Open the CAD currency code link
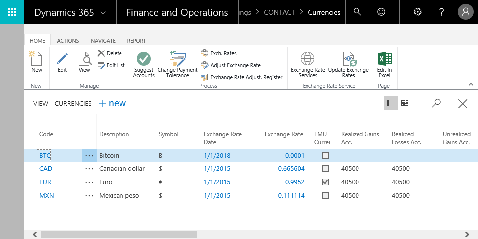The height and width of the screenshot is (239, 478). [46, 169]
